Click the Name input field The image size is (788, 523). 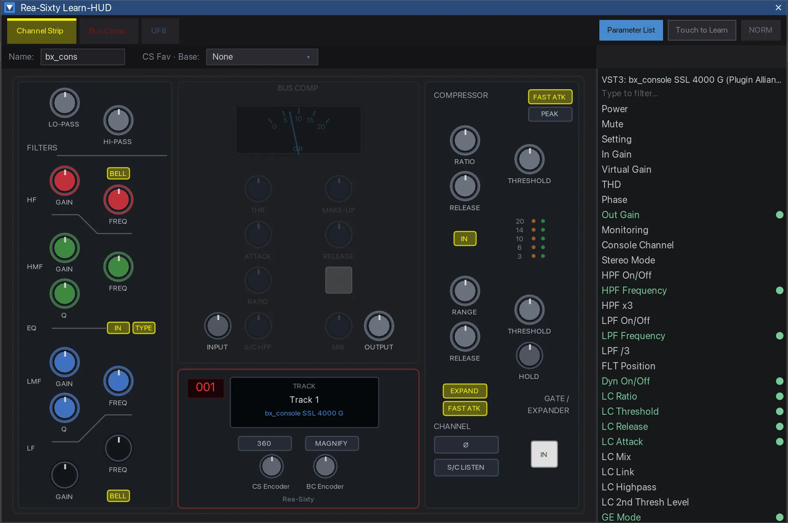[82, 57]
